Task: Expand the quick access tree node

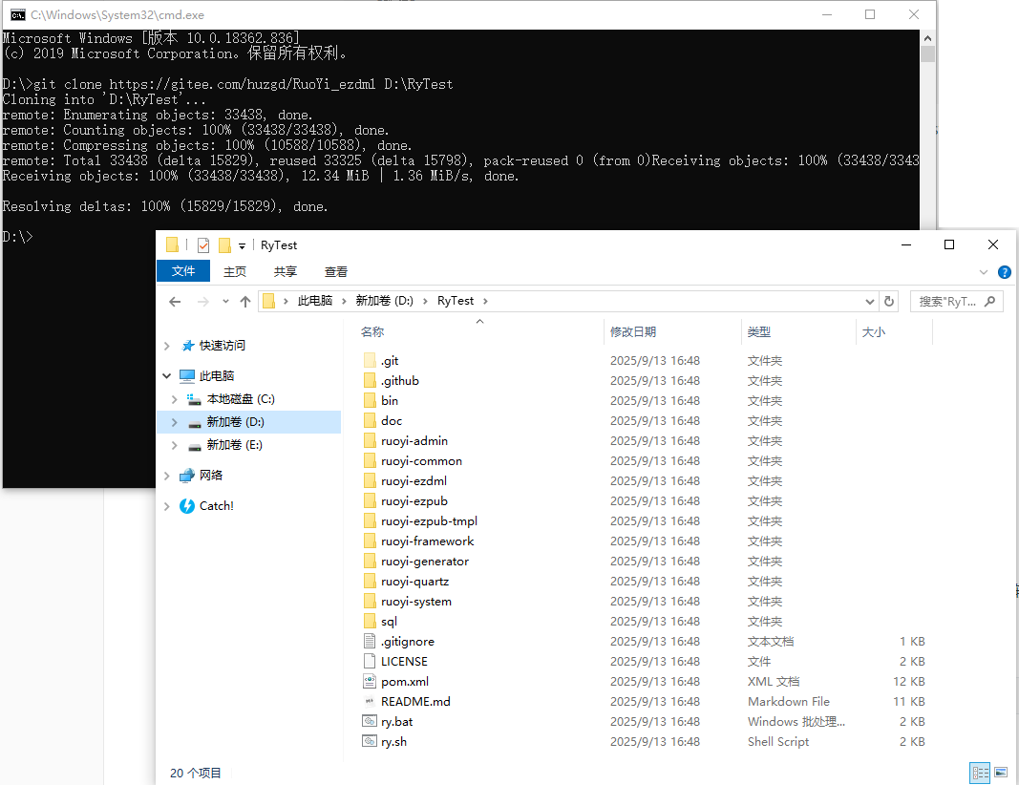Action: (167, 346)
